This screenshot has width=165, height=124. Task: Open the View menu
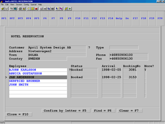12,5
